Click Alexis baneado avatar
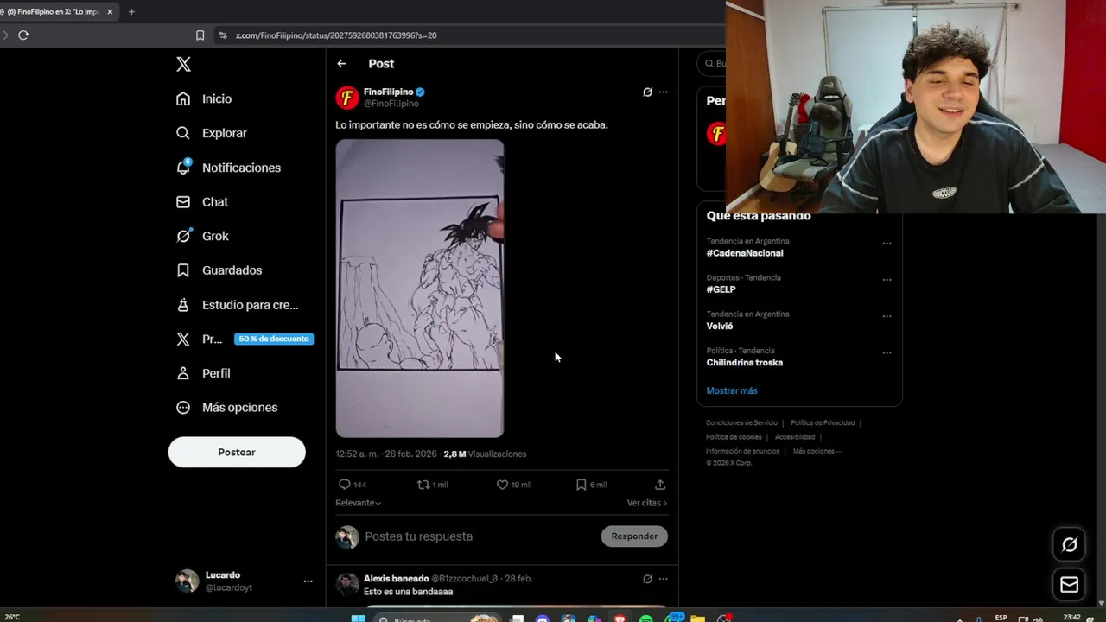The image size is (1106, 622). pyautogui.click(x=346, y=585)
